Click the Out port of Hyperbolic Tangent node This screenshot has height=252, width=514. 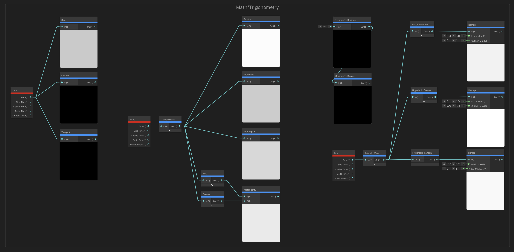click(x=437, y=159)
